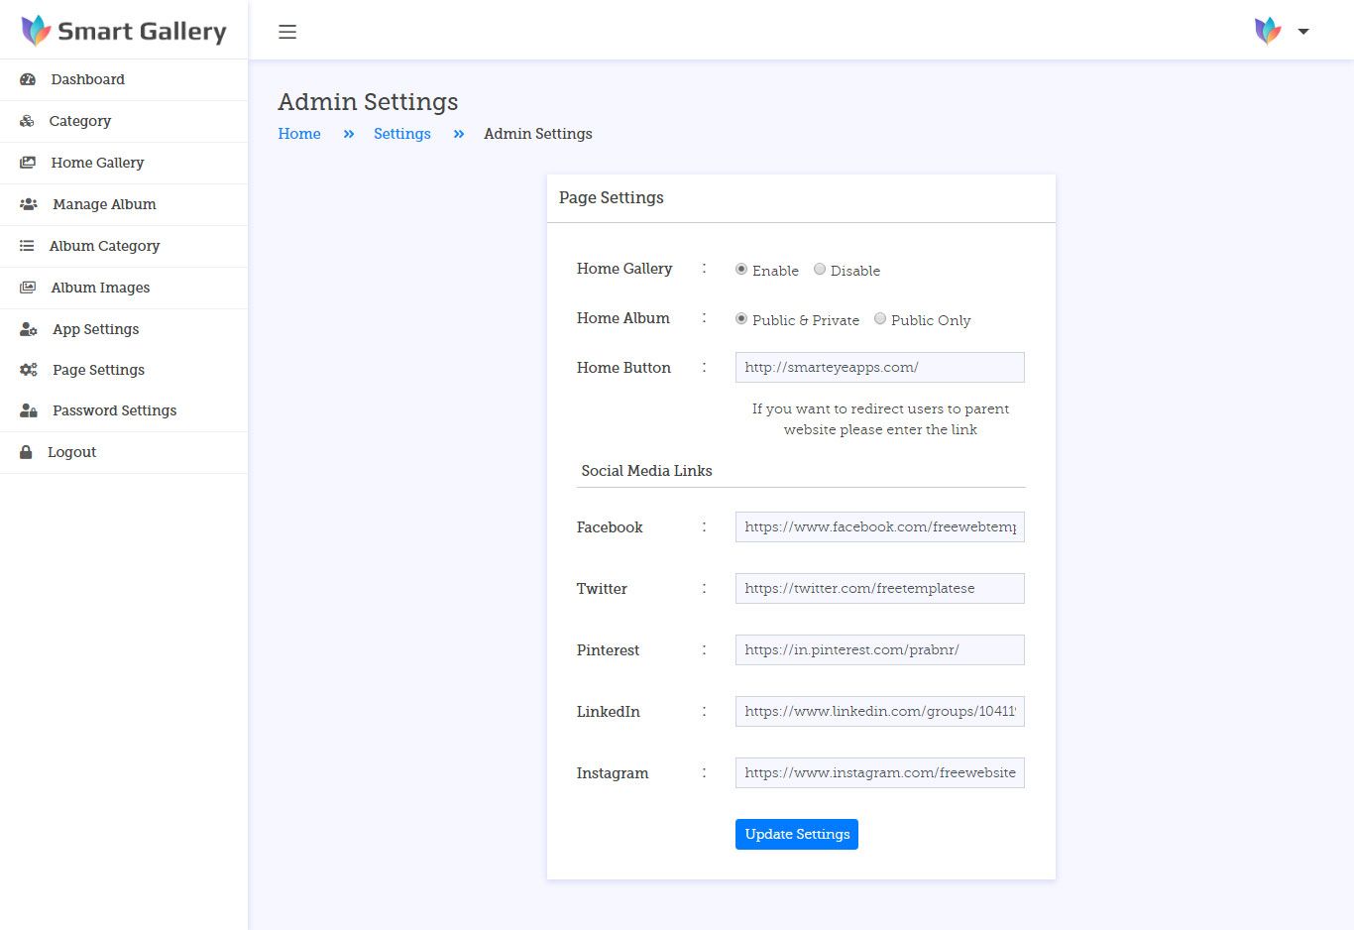Click the Home Gallery images icon

28,163
